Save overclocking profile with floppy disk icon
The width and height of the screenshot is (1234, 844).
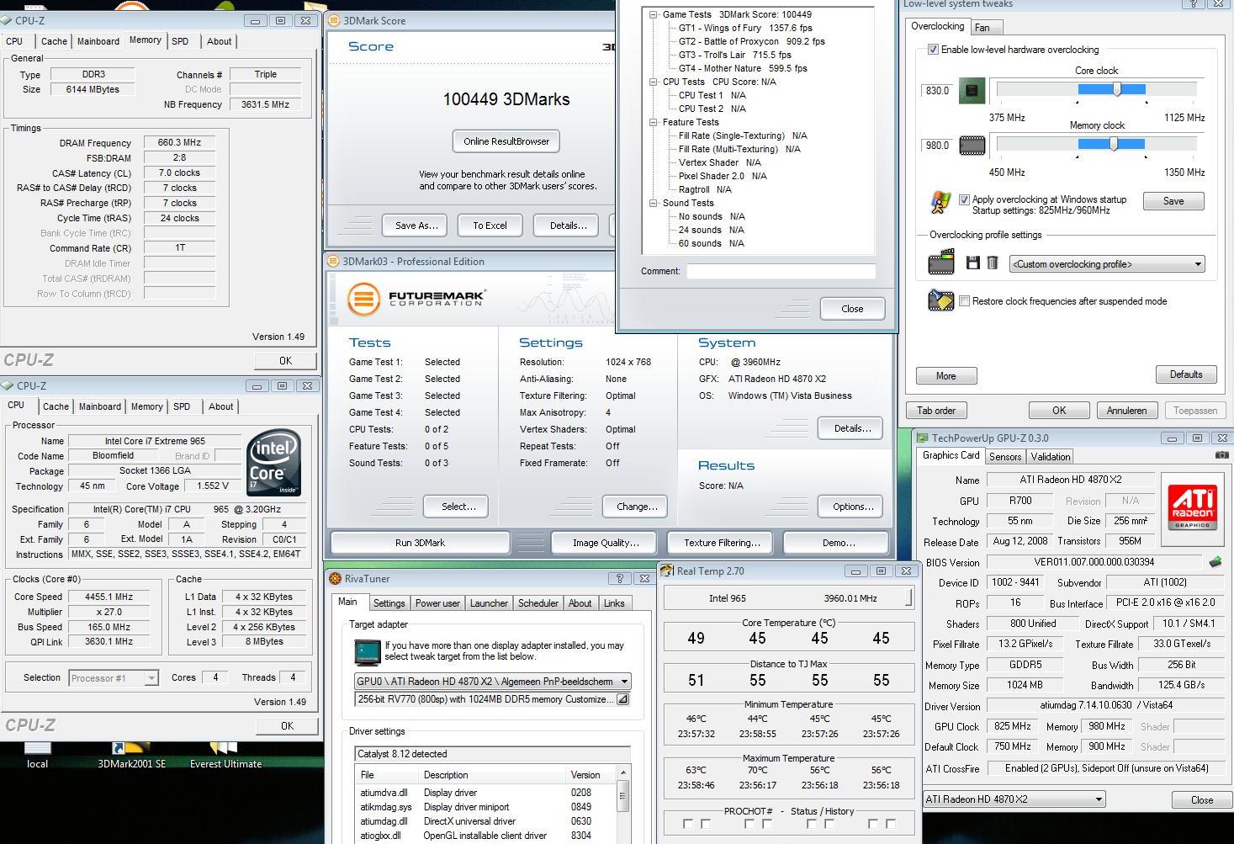pyautogui.click(x=973, y=263)
